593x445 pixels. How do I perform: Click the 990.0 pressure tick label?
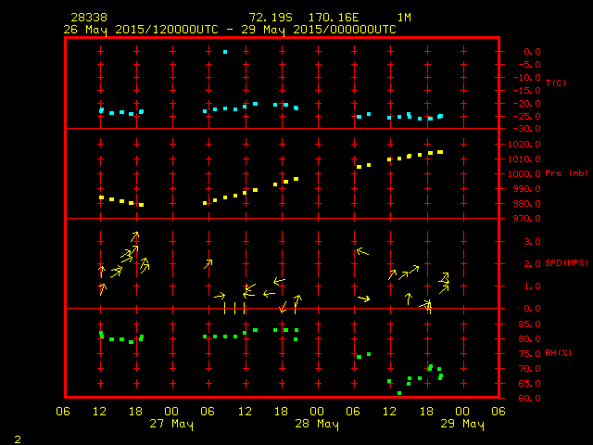(x=527, y=188)
